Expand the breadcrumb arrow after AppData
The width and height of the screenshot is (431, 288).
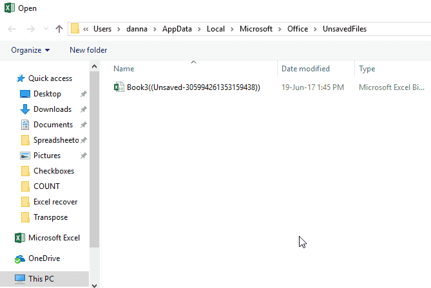pyautogui.click(x=200, y=29)
